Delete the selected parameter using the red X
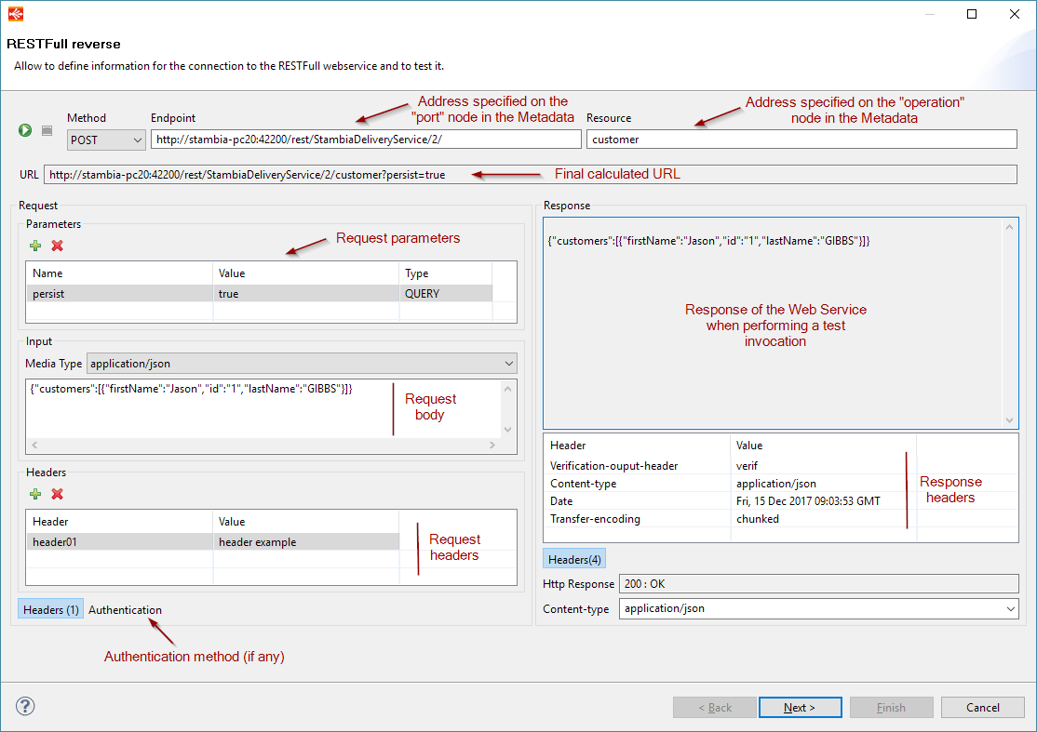This screenshot has height=732, width=1037. coord(55,246)
